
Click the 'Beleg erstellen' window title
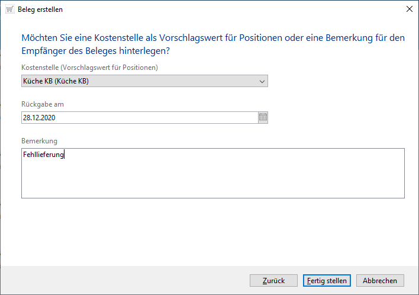40,9
